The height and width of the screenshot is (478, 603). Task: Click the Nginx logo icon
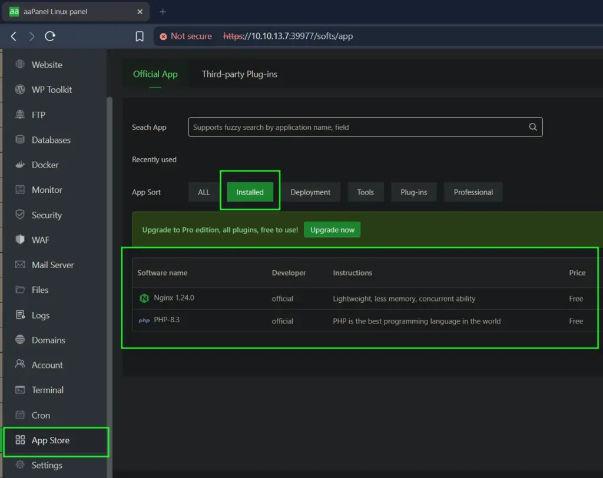[144, 298]
